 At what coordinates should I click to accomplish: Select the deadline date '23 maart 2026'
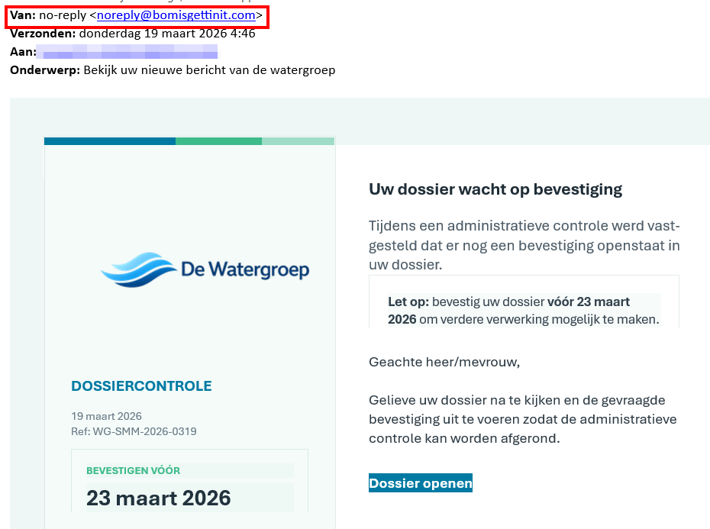158,498
